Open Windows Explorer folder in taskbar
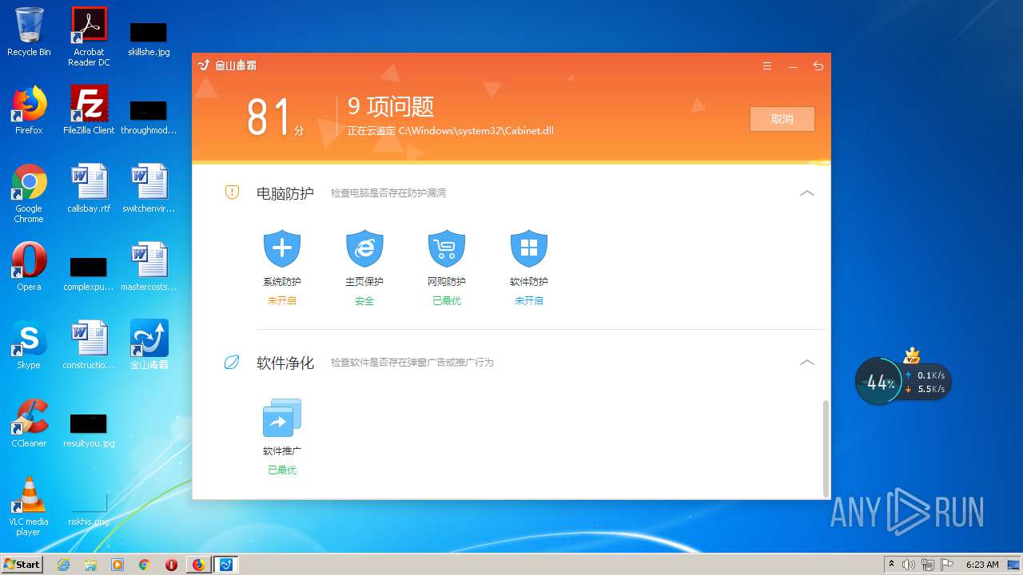The height and width of the screenshot is (575, 1023). click(90, 565)
